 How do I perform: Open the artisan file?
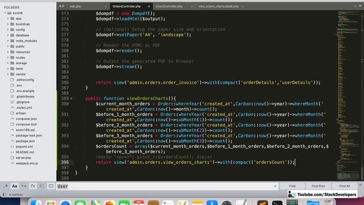click(x=20, y=113)
